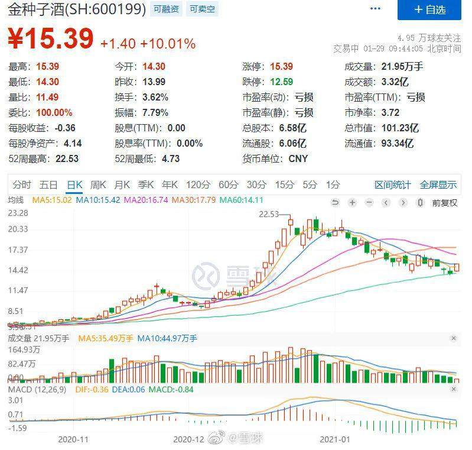472x450 pixels.
Task: Switch to the 60分 chart tab
Action: click(229, 184)
